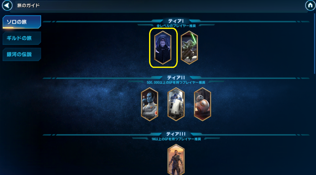Go back using the arrow icon
This screenshot has height=175, width=316.
click(7, 6)
